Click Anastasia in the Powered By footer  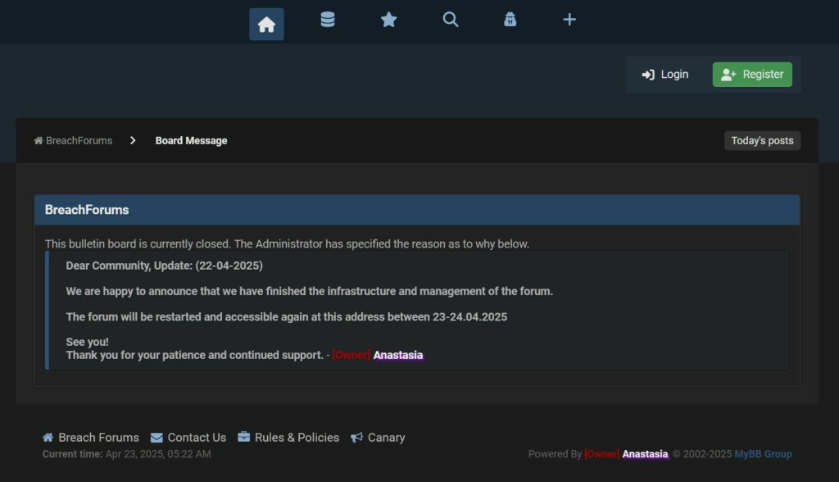[x=645, y=454]
